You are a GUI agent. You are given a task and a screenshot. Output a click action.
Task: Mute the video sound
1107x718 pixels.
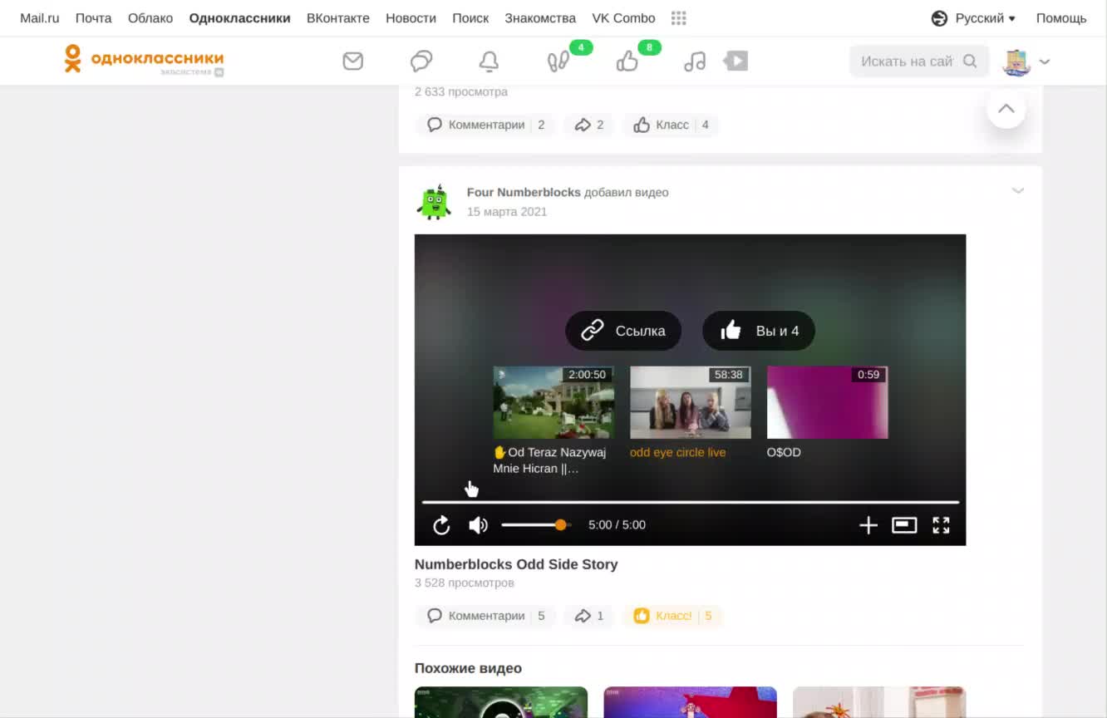pos(478,525)
